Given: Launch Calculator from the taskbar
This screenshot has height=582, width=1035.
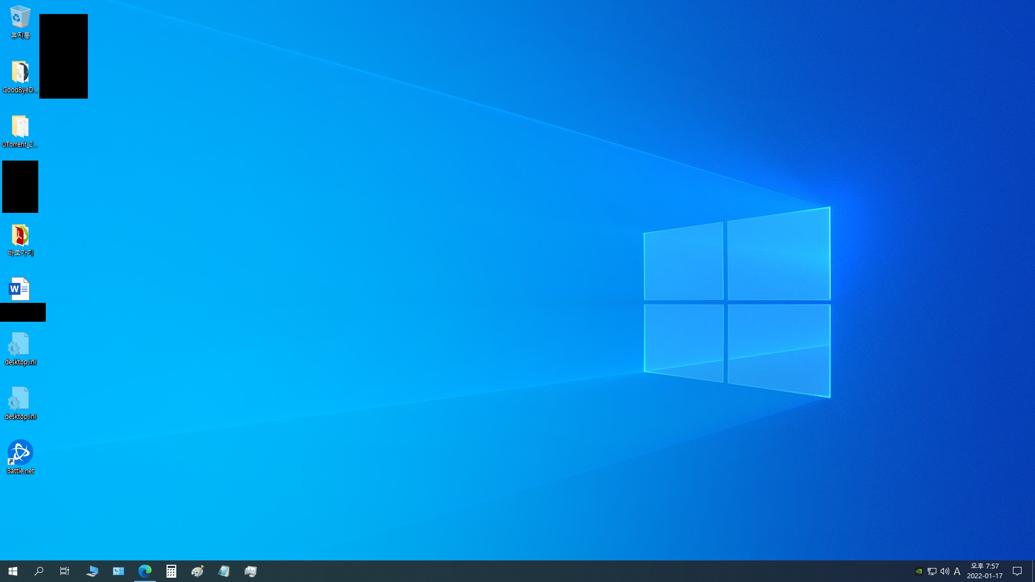Looking at the screenshot, I should pos(171,571).
